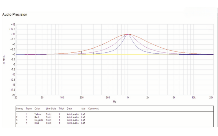
Task: Click Anlr.Level A in the Yellow row
Action: tap(73, 114)
